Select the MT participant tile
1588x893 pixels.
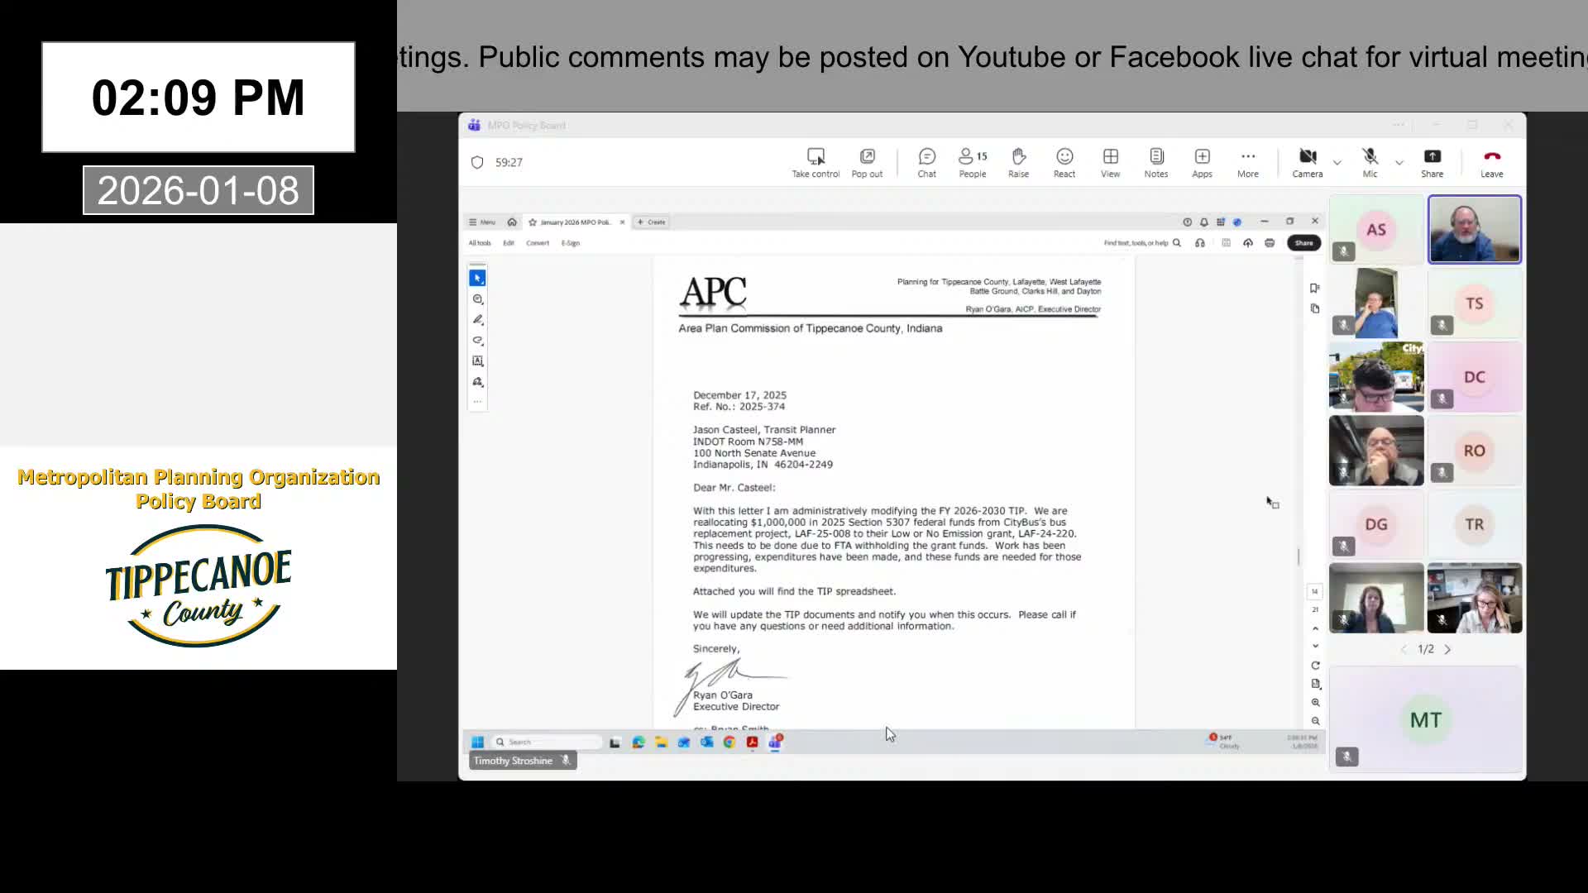coord(1425,720)
